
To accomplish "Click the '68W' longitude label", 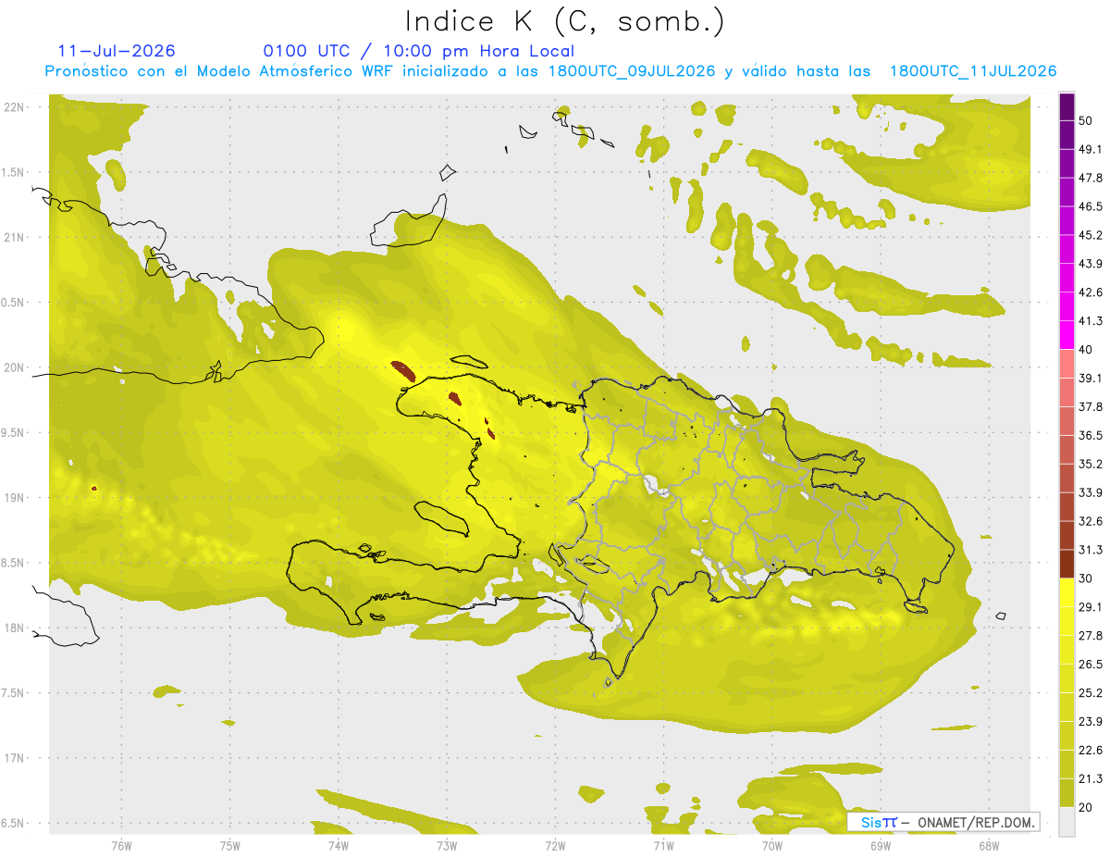I will 989,845.
